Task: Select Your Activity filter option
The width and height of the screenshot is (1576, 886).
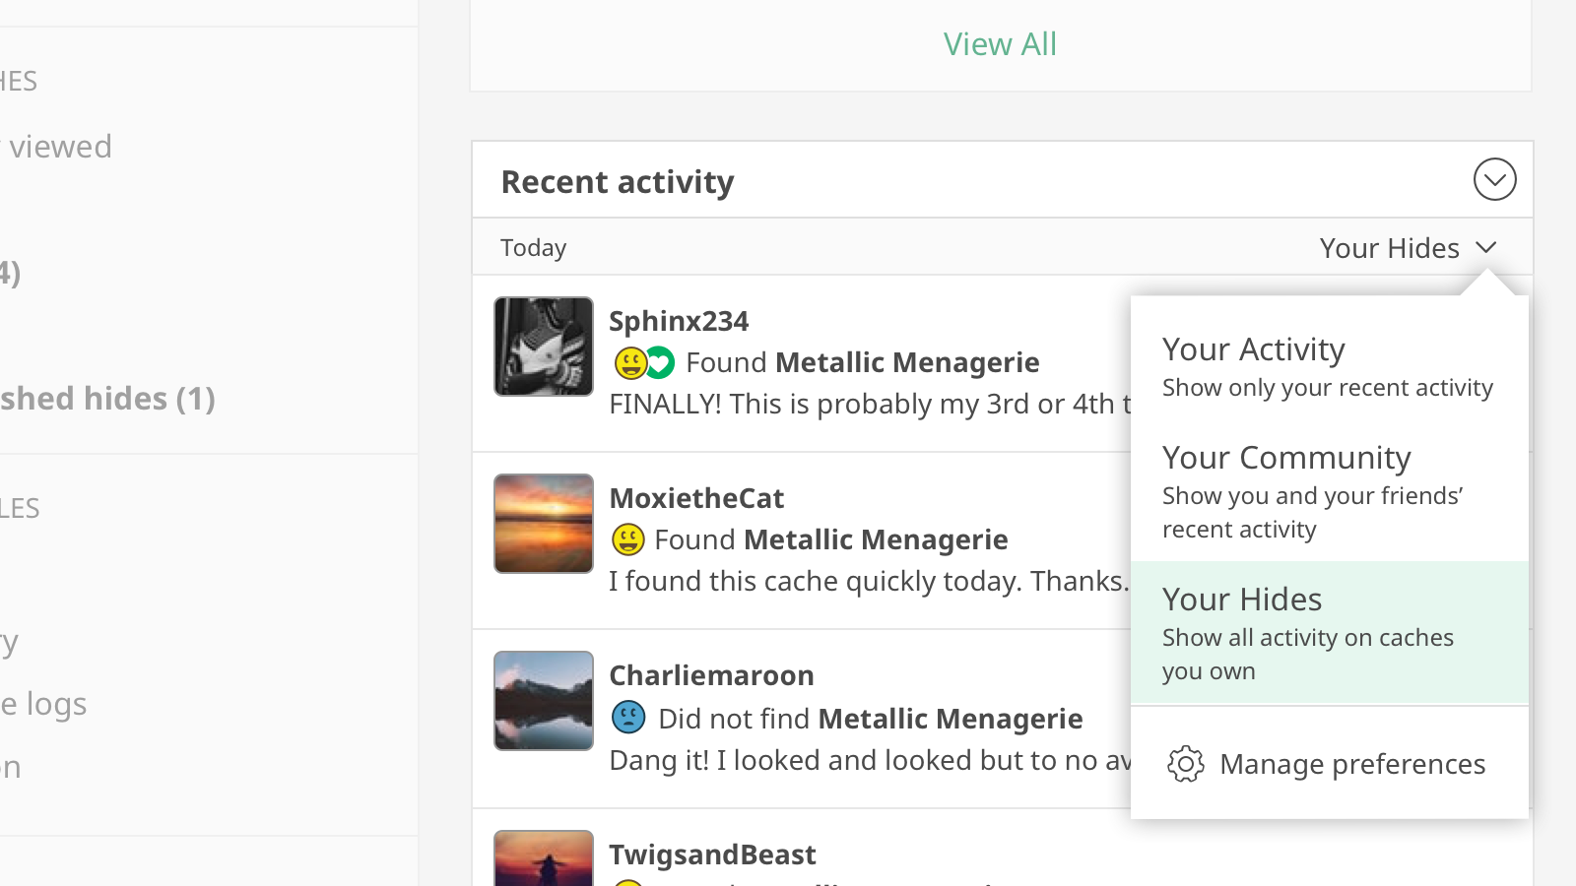Action: [x=1327, y=366]
